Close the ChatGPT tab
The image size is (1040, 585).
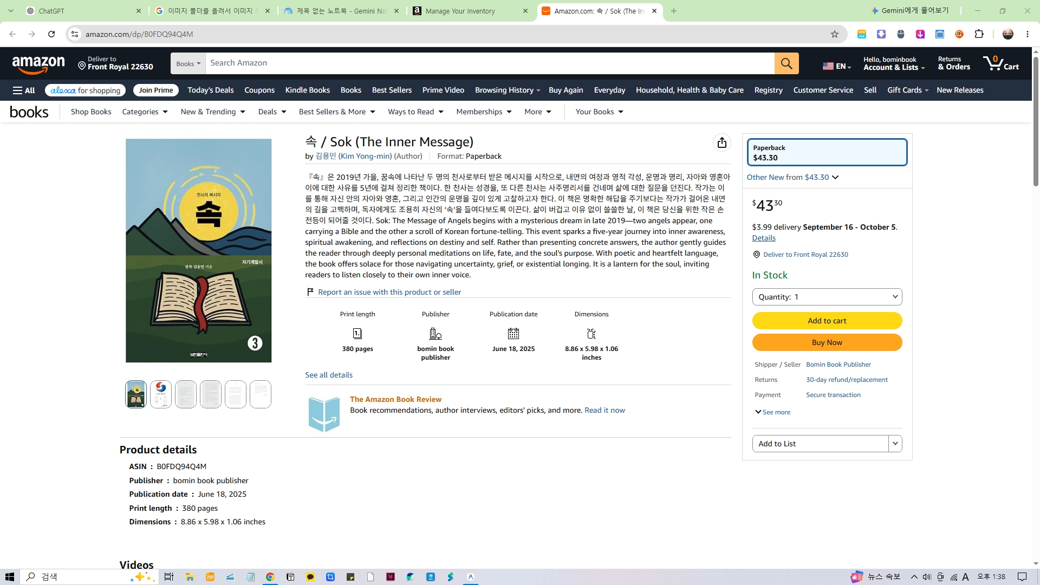point(139,11)
